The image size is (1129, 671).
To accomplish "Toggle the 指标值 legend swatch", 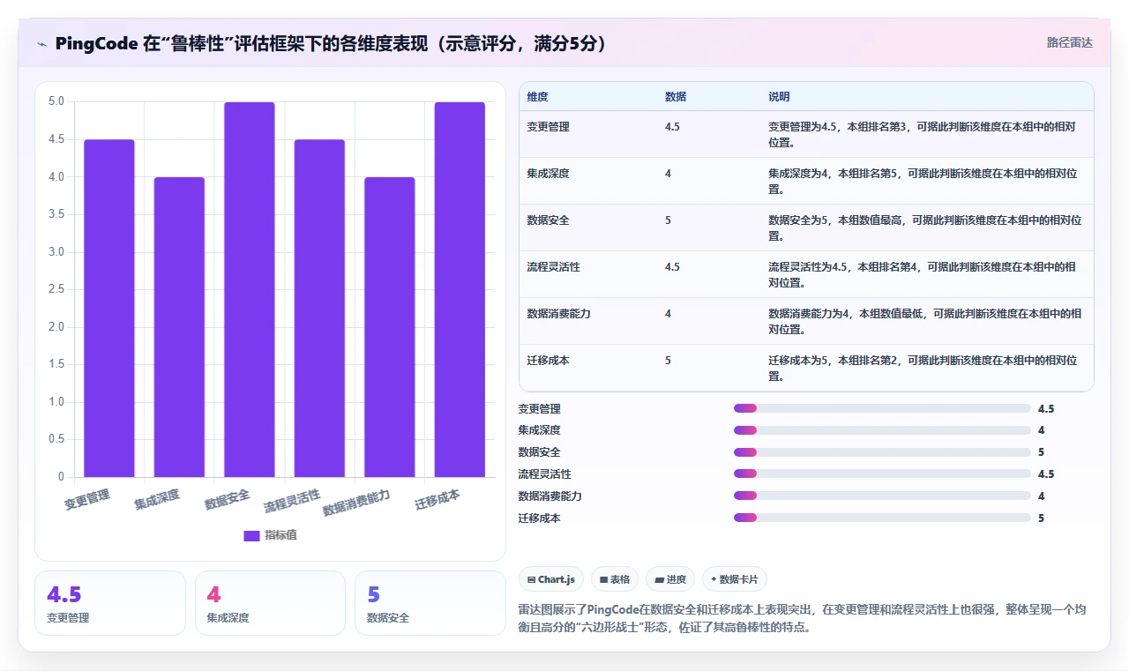I will pyautogui.click(x=251, y=535).
